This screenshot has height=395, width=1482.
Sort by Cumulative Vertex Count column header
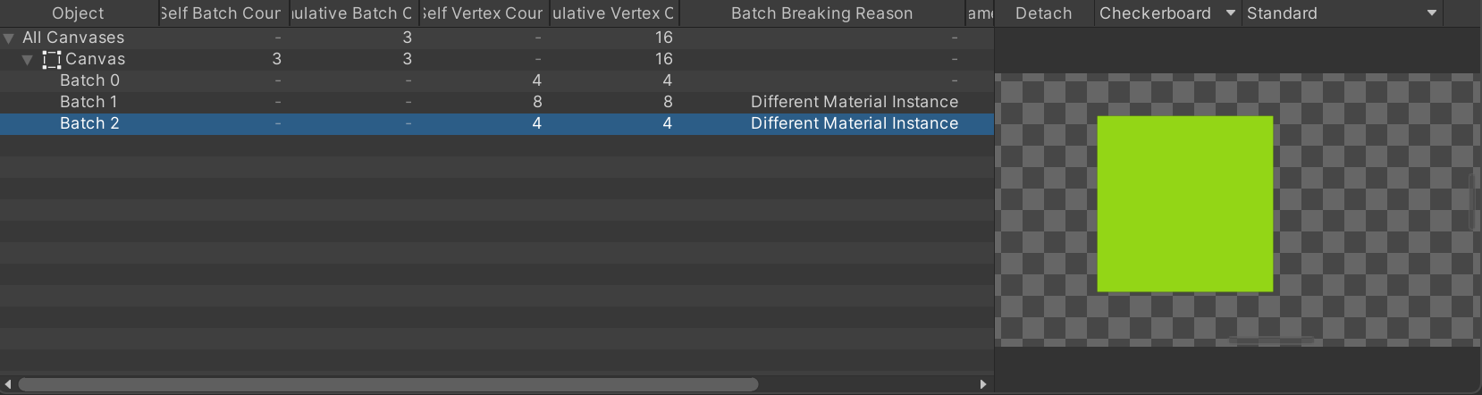click(x=614, y=13)
